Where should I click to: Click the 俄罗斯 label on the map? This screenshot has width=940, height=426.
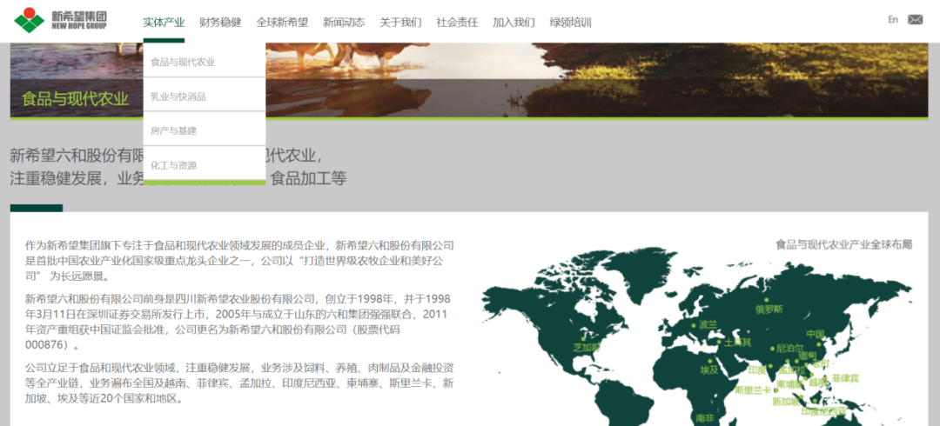[769, 310]
